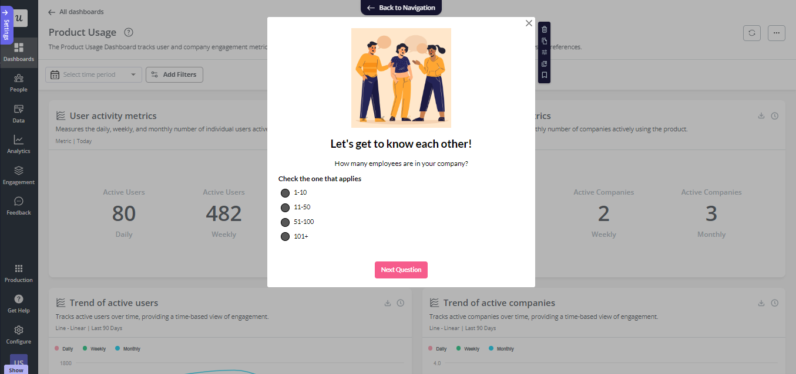This screenshot has width=796, height=374.
Task: Switch to the People section
Action: (18, 84)
